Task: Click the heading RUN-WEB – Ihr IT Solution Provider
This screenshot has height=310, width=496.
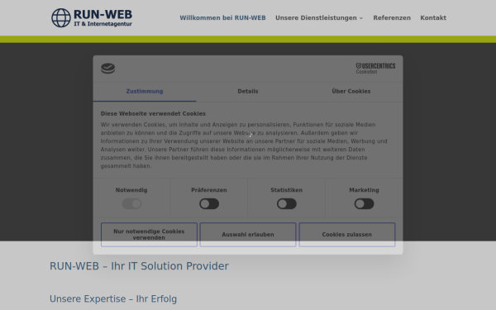Action: (x=139, y=266)
